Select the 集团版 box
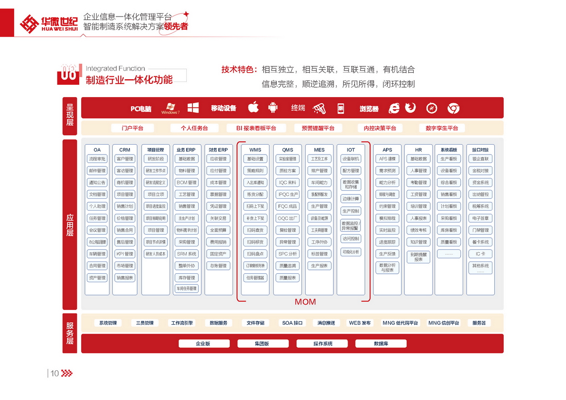The height and width of the screenshot is (400, 566). tap(263, 343)
